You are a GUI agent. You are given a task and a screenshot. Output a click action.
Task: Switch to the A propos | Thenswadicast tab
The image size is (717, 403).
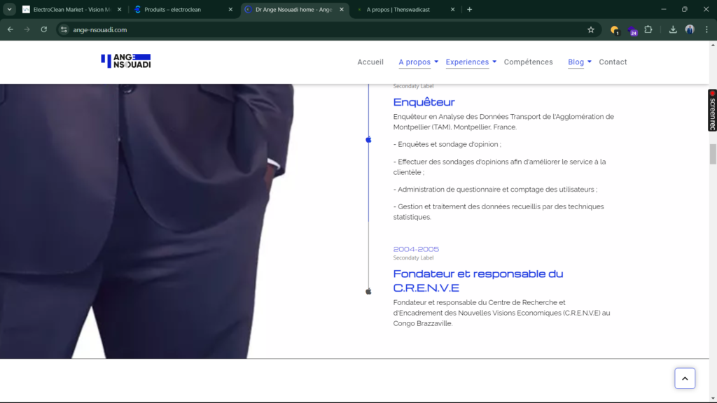(405, 10)
